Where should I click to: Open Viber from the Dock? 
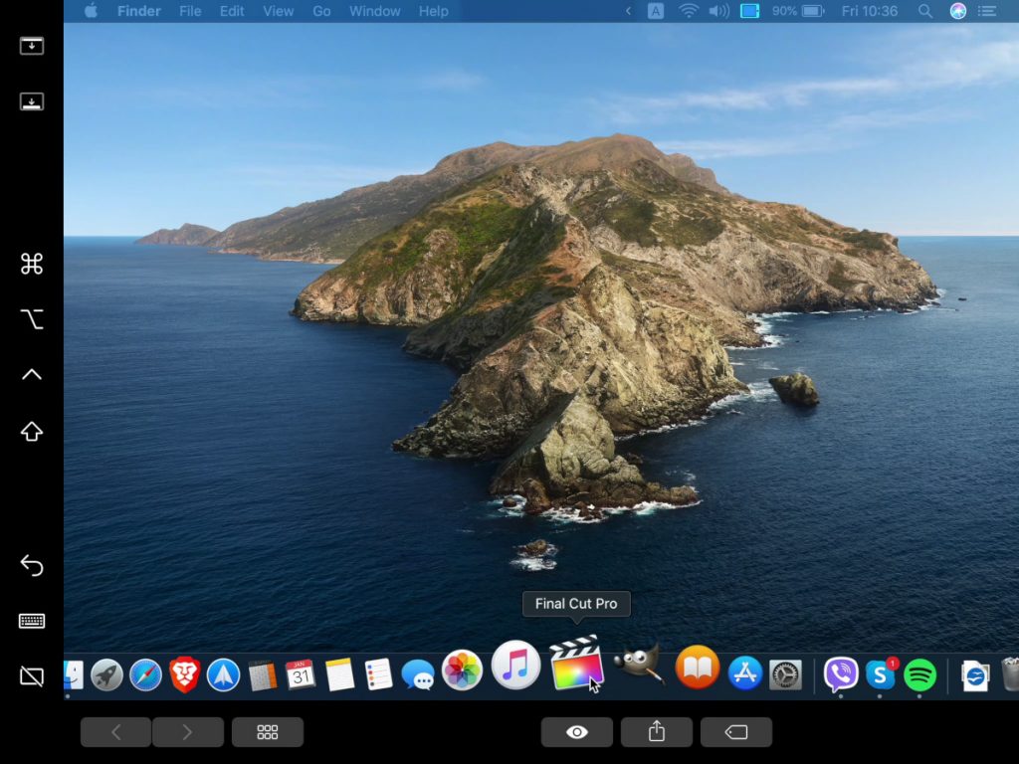pyautogui.click(x=841, y=674)
